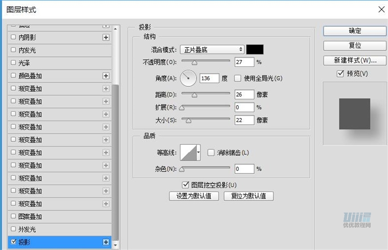Click the 距离 value input field
The width and height of the screenshot is (388, 250).
tap(244, 94)
